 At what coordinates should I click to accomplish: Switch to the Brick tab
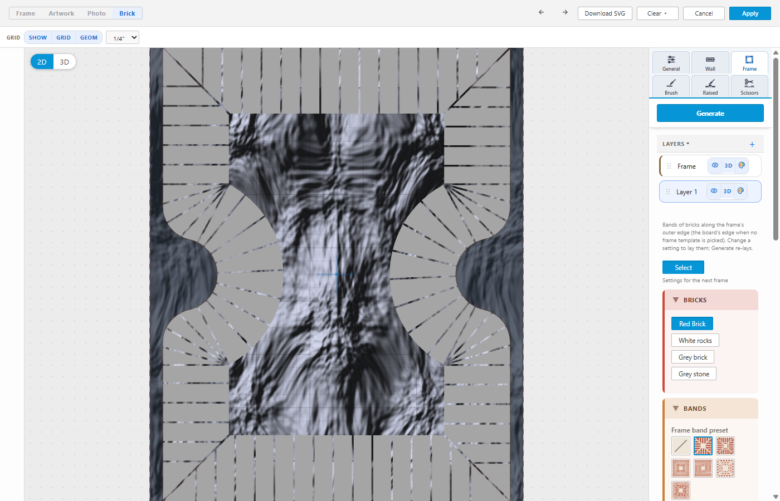[127, 13]
